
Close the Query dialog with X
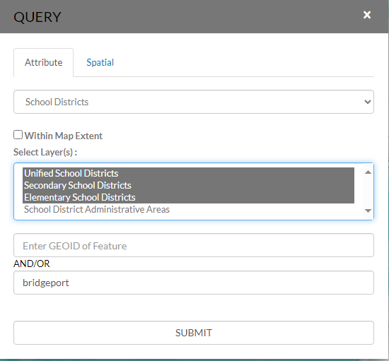pos(367,15)
